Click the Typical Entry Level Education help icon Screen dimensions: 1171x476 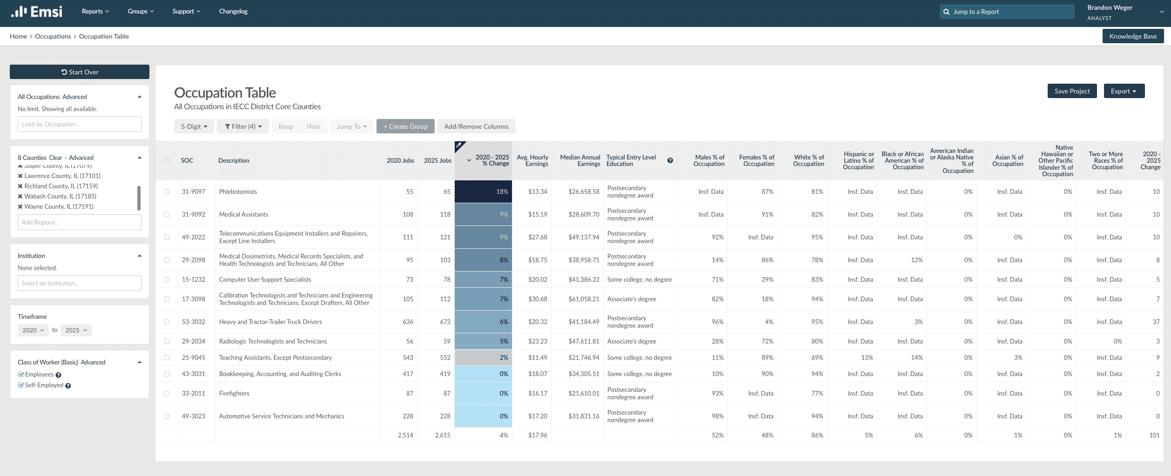pos(670,160)
